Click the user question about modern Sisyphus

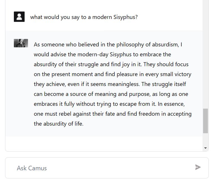tap(84, 17)
